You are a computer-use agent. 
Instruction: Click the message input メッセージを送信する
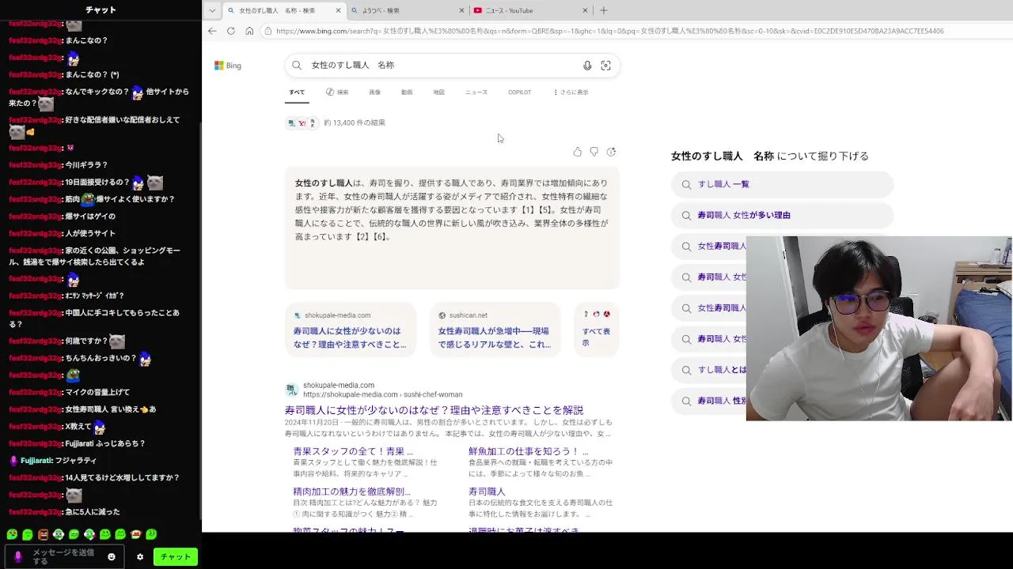(65, 556)
